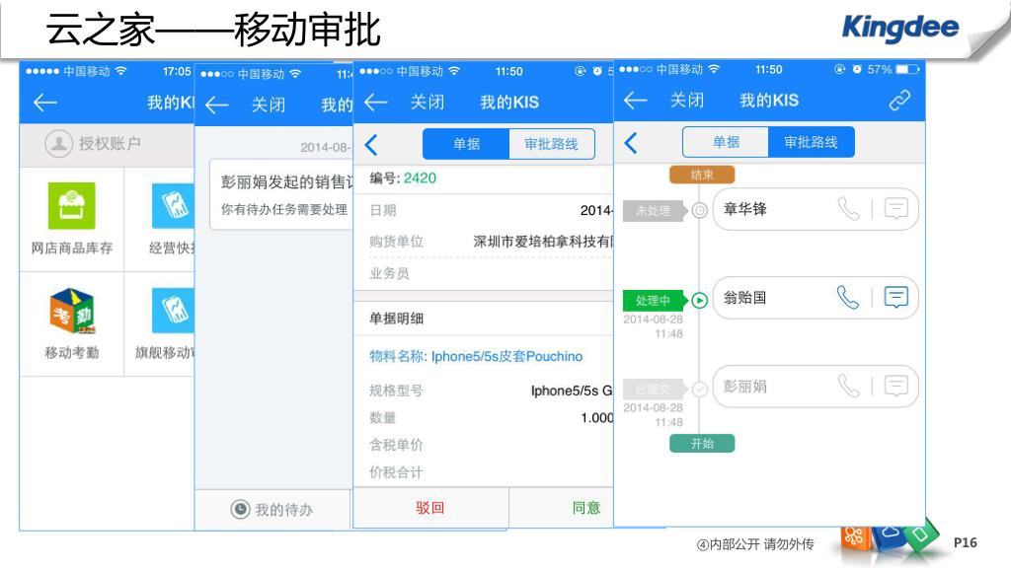Tap the 我的待办 clock icon
The image size is (1011, 568).
240,510
